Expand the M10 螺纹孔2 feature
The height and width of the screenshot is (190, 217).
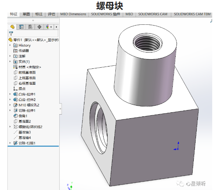(10, 105)
